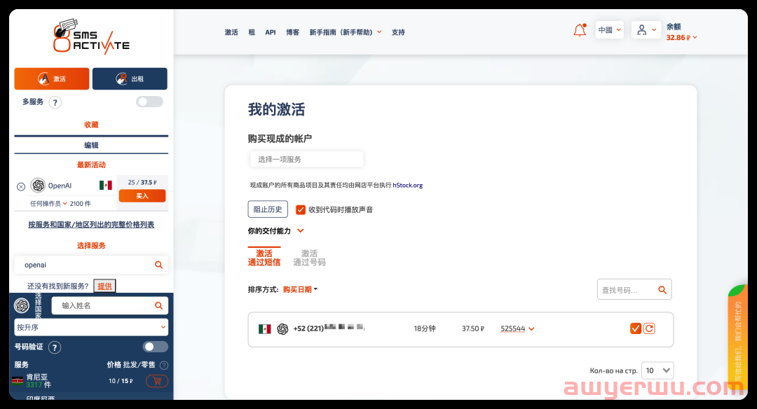The height and width of the screenshot is (409, 757).
Task: Click the Kenya flag icon
Action: pyautogui.click(x=18, y=381)
